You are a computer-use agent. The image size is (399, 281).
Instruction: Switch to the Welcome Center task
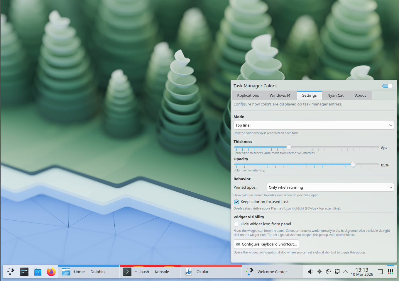272,272
